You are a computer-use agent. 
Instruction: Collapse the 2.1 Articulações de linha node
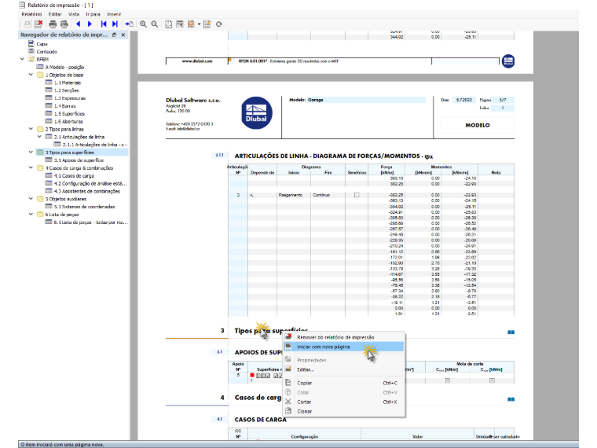[x=39, y=137]
